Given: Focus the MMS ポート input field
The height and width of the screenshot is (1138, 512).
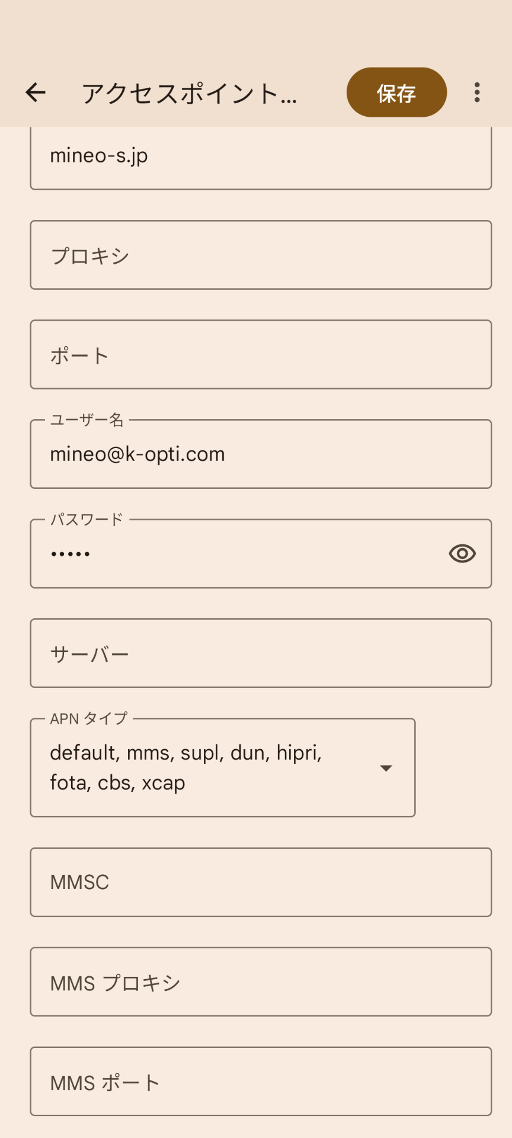Looking at the screenshot, I should click(261, 1082).
